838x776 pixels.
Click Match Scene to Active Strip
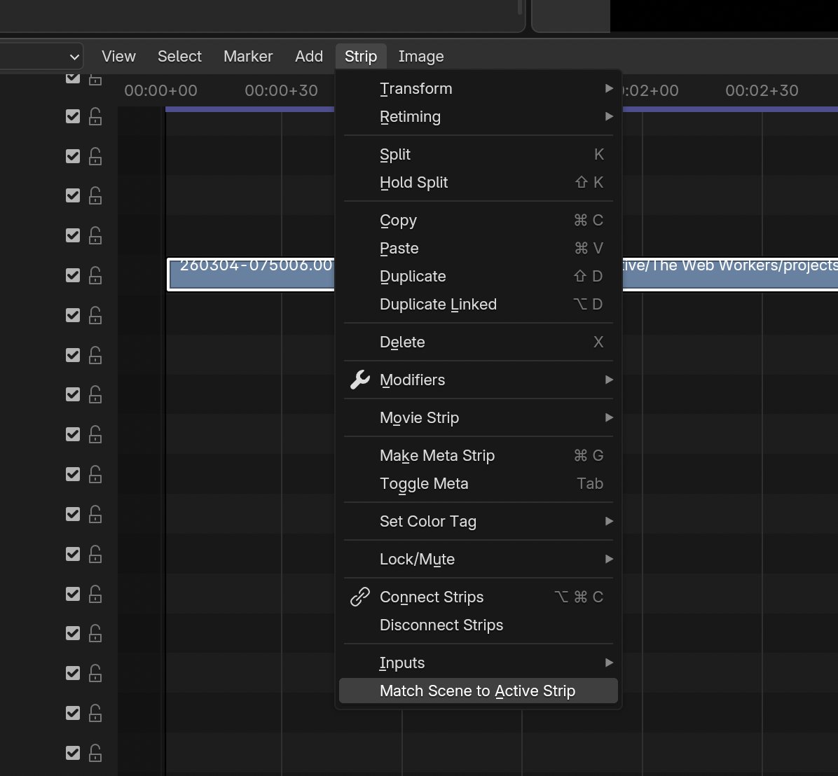(479, 691)
